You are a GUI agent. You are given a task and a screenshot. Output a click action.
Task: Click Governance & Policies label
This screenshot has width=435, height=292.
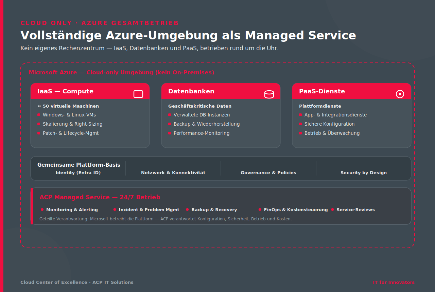(x=268, y=172)
